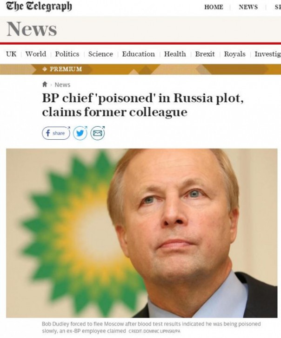Go to the World section
The width and height of the screenshot is (281, 338).
[36, 54]
